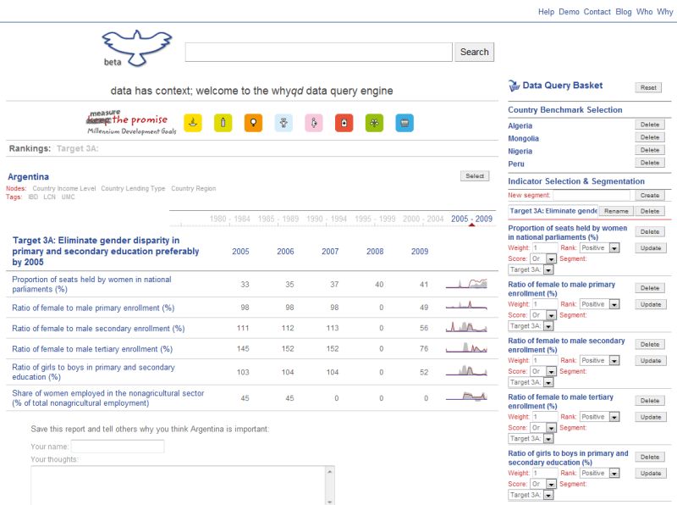Focus the Your name field
Screen dimensions: 677x505
click(x=118, y=447)
